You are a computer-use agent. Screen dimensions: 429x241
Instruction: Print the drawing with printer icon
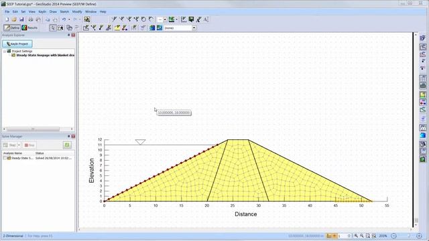tap(31, 19)
